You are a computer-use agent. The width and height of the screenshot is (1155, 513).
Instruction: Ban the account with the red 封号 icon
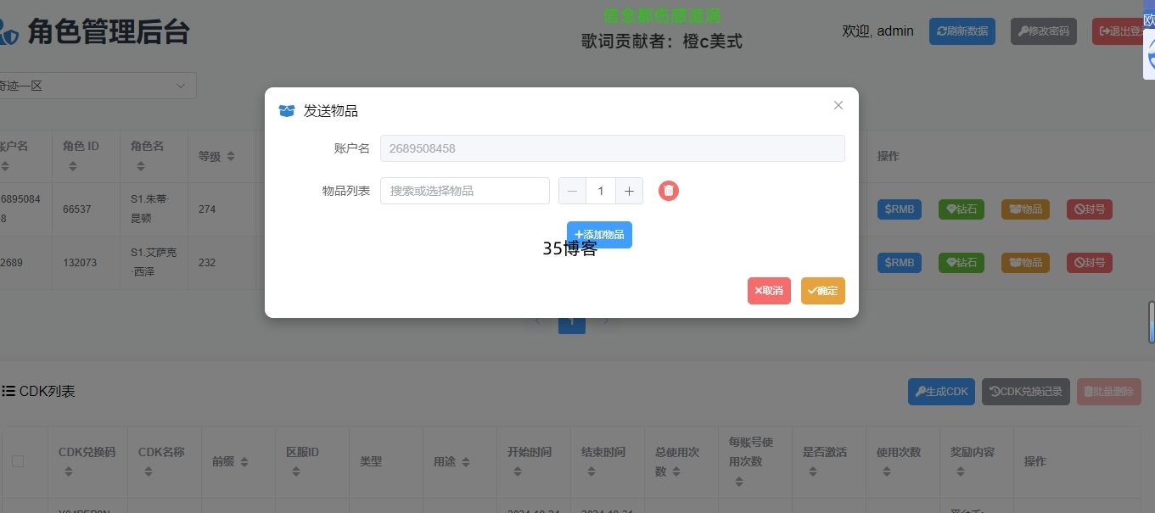pyautogui.click(x=1089, y=209)
